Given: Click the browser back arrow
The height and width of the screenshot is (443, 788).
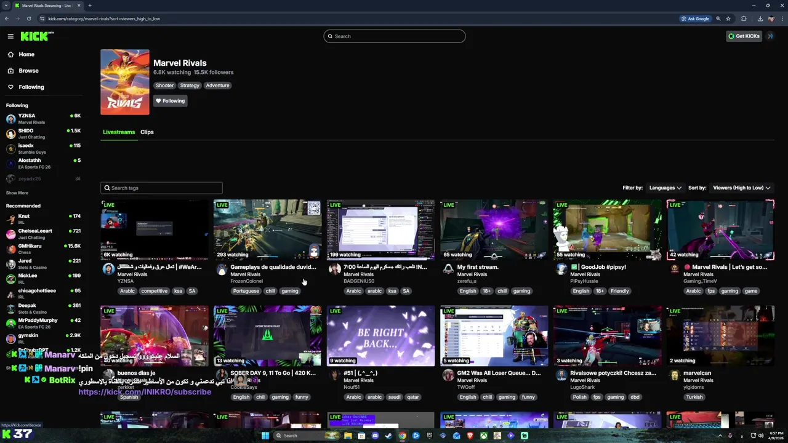Looking at the screenshot, I should (7, 18).
